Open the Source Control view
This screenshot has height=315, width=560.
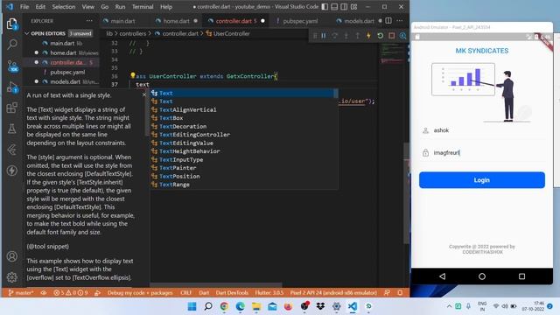point(12,66)
